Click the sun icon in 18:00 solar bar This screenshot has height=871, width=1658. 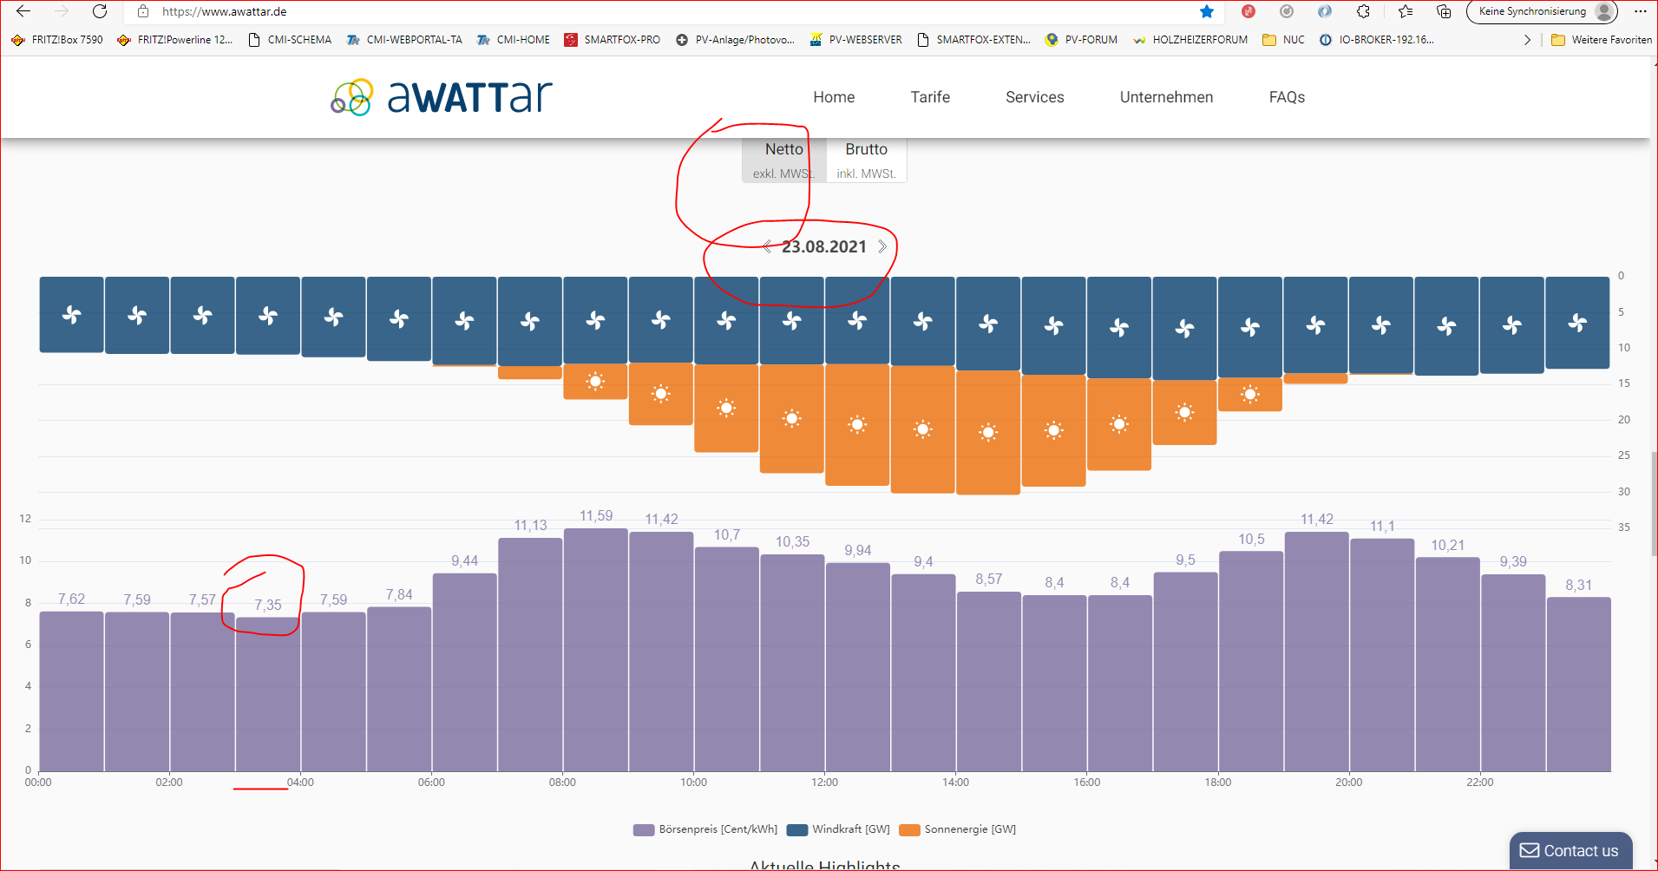coord(1250,394)
